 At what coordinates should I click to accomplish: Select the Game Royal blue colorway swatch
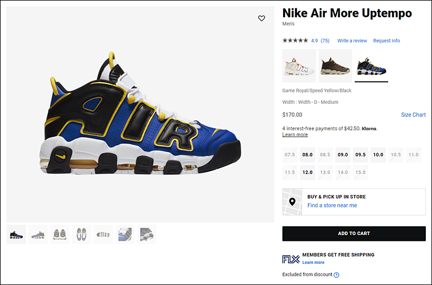371,66
